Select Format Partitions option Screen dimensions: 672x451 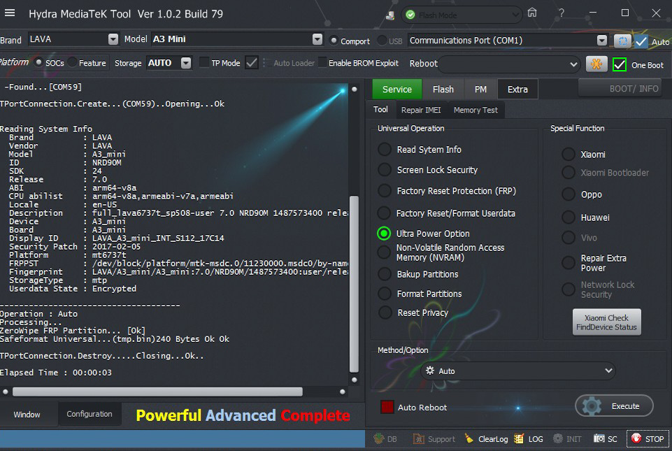click(x=385, y=294)
